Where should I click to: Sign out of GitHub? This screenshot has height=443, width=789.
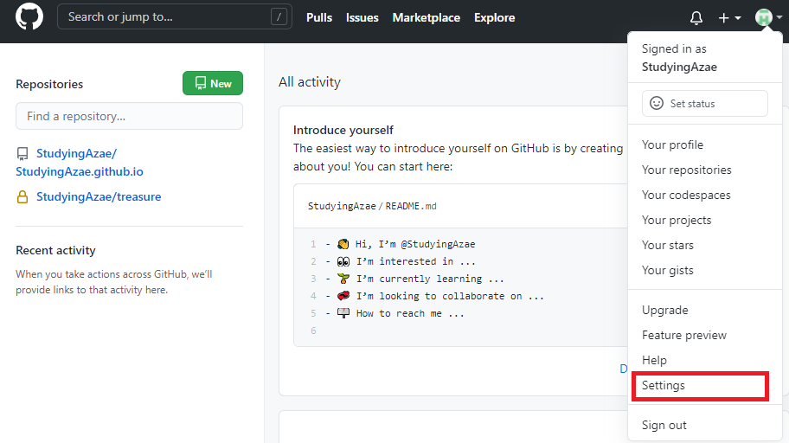point(664,426)
